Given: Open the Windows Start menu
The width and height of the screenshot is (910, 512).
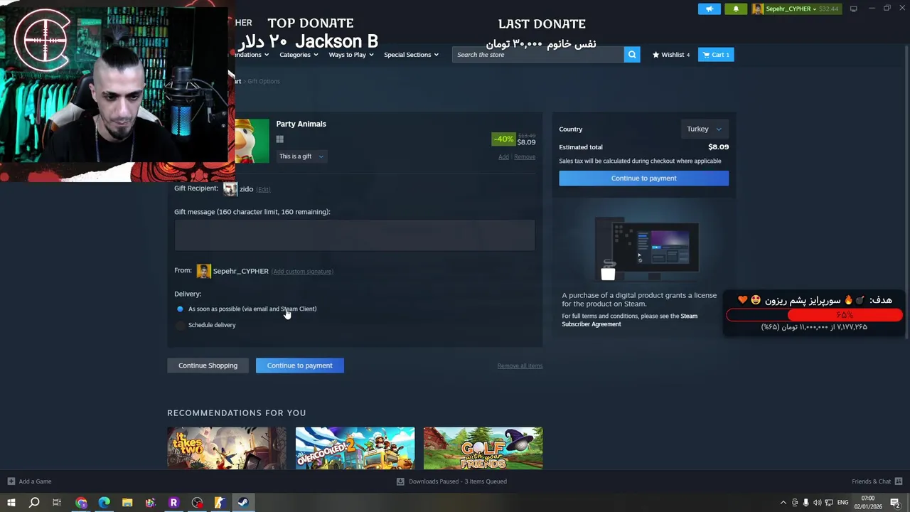Looking at the screenshot, I should click(x=11, y=503).
